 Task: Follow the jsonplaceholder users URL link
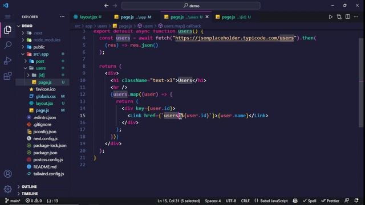[234, 38]
